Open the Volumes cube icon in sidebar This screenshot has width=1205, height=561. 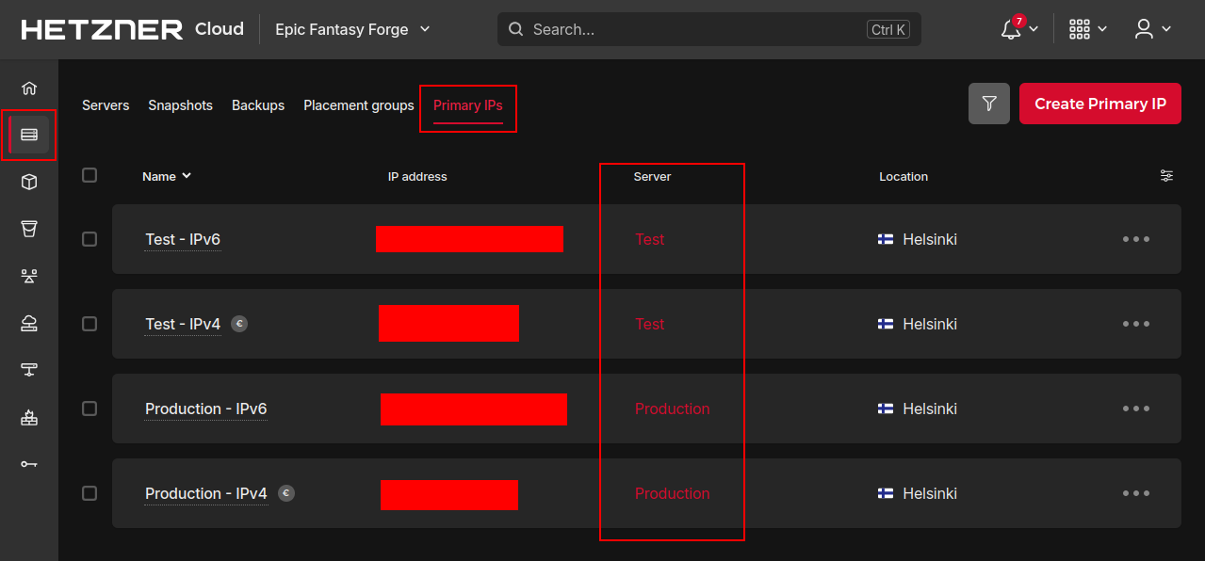(x=29, y=183)
